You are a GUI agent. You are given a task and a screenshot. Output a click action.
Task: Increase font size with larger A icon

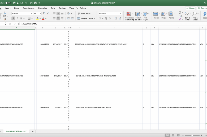coord(44,14)
